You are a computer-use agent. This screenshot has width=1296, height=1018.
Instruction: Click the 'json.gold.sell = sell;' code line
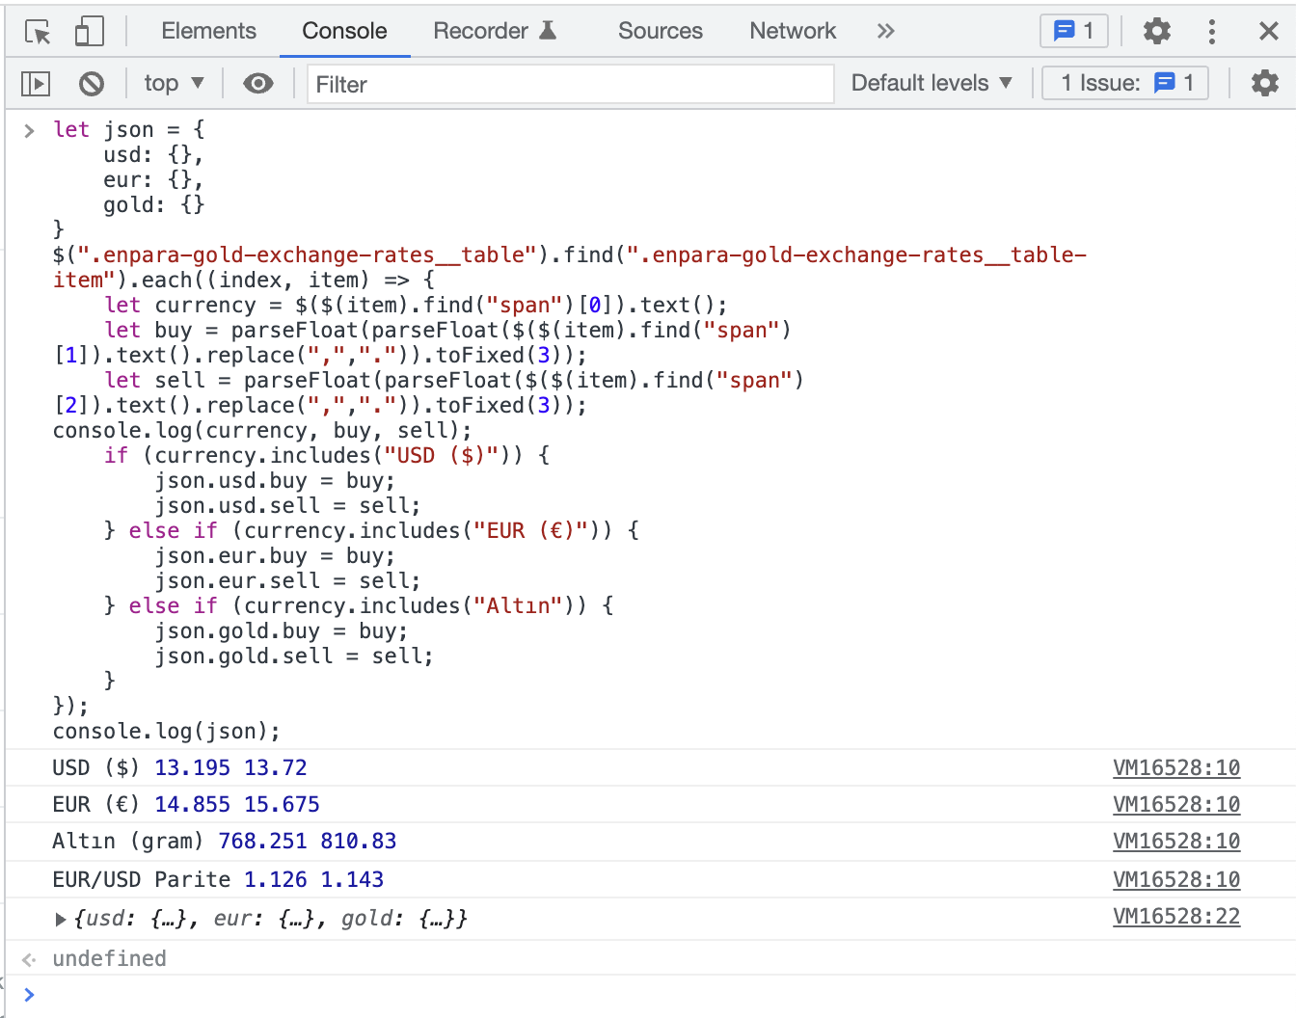[294, 656]
